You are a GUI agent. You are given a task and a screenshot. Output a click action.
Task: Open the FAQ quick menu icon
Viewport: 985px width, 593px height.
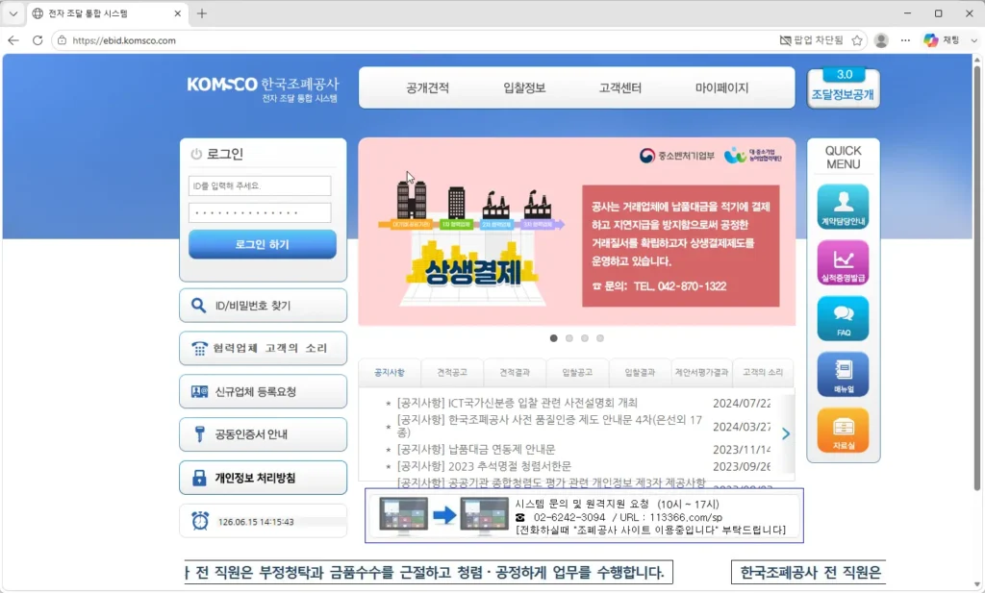[843, 318]
